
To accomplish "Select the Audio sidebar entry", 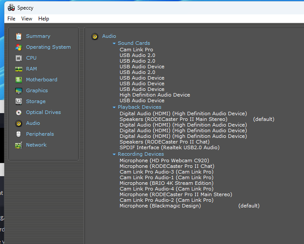I will click(x=33, y=123).
